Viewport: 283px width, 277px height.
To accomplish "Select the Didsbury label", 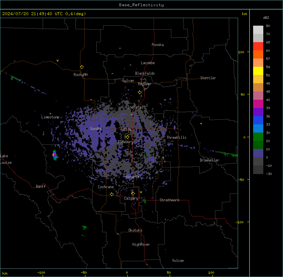I will pyautogui.click(x=125, y=142).
